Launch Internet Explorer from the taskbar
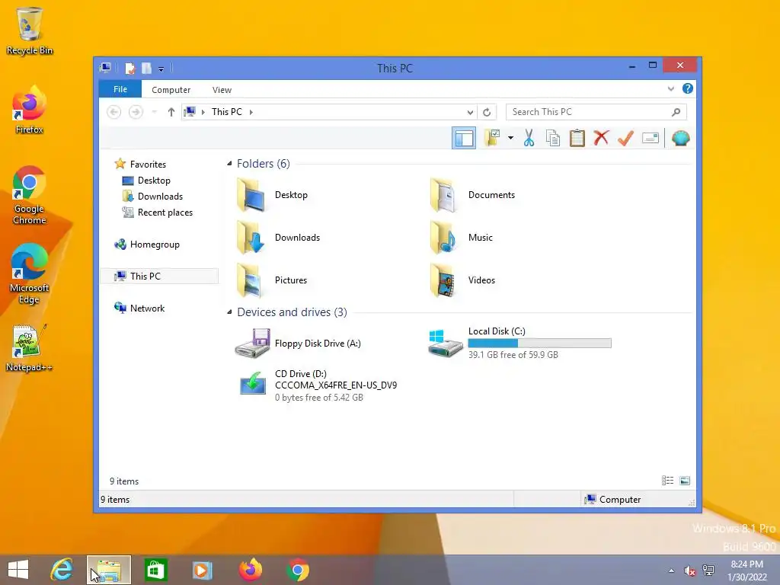Image resolution: width=780 pixels, height=585 pixels. 62,570
